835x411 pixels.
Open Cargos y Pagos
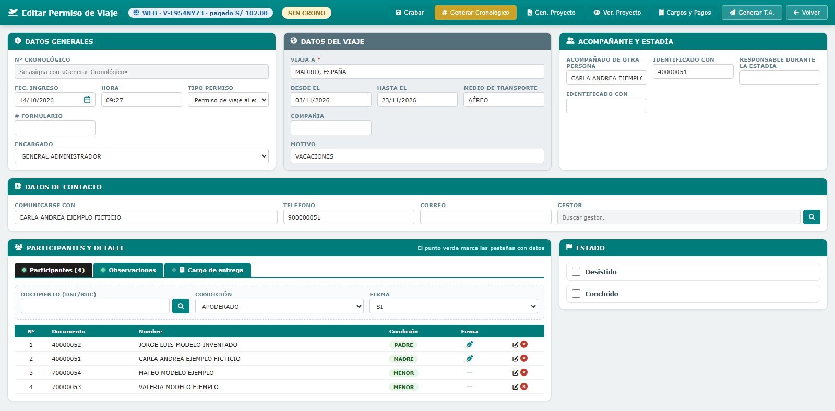tap(685, 13)
